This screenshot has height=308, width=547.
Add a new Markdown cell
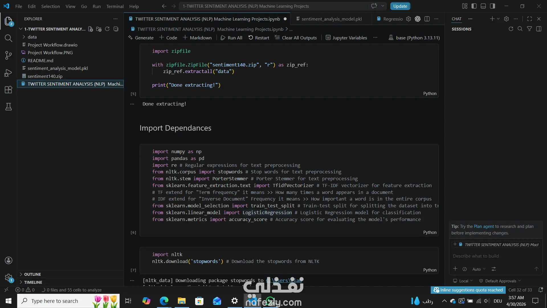click(197, 38)
